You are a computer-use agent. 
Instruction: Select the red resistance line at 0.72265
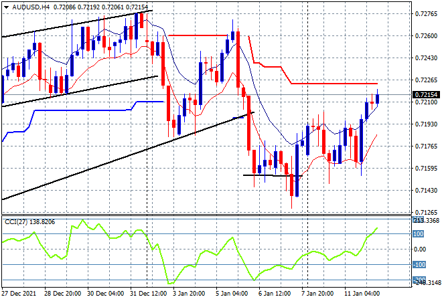pos(334,84)
